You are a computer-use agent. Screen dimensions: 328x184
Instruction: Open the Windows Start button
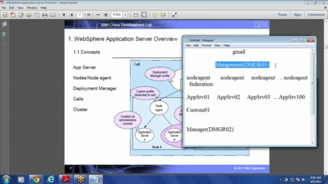[x=6, y=179]
